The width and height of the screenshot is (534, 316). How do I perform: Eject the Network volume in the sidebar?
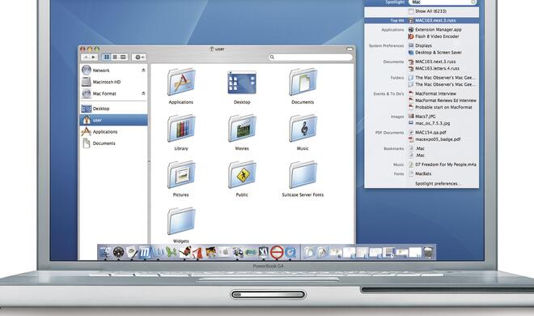[143, 70]
